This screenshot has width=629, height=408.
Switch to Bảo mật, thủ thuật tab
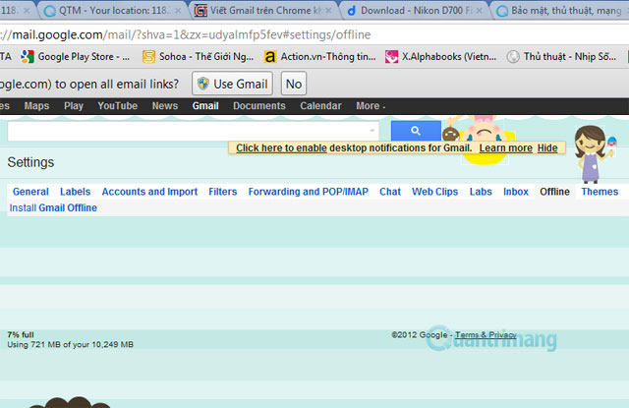tap(561, 11)
